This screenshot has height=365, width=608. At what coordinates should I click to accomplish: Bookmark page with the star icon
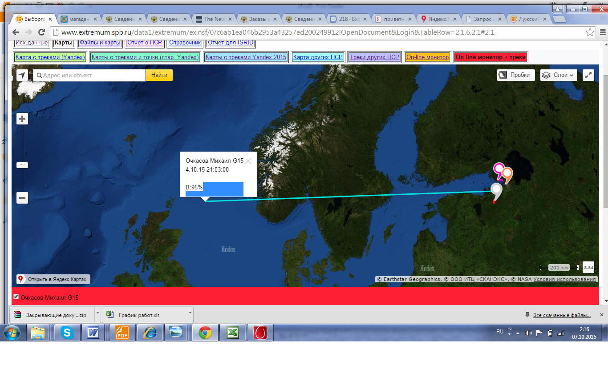point(590,32)
